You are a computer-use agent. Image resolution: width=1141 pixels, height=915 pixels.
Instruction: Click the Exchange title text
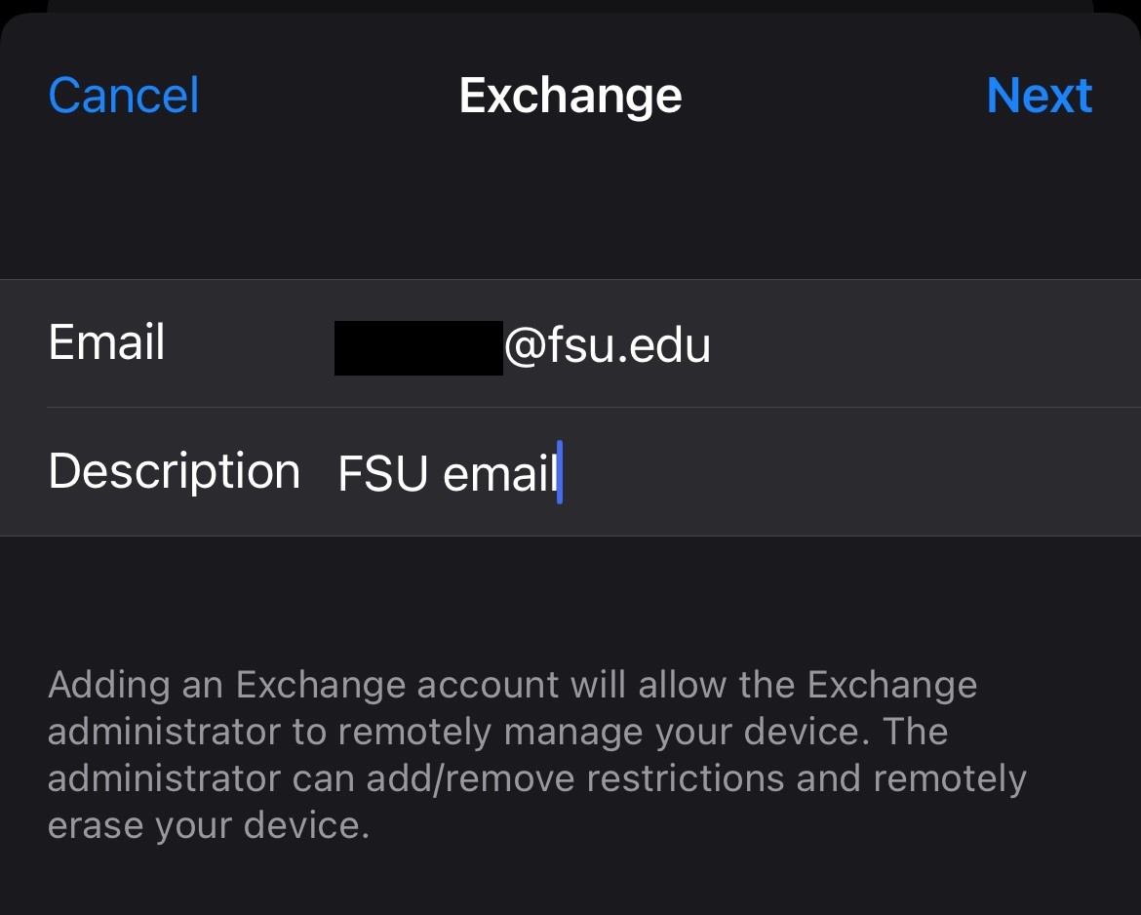[570, 95]
